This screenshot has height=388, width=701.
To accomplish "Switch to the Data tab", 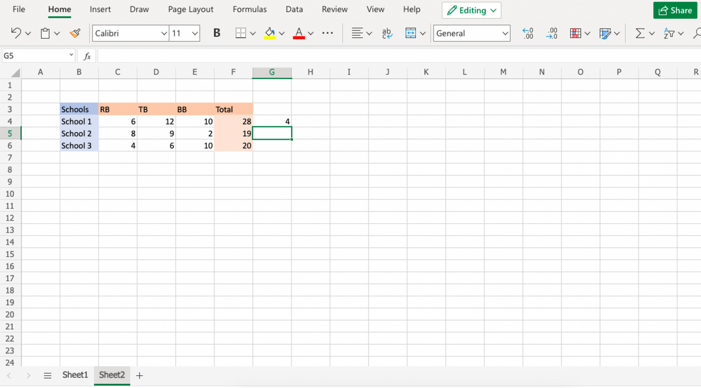I will point(294,9).
